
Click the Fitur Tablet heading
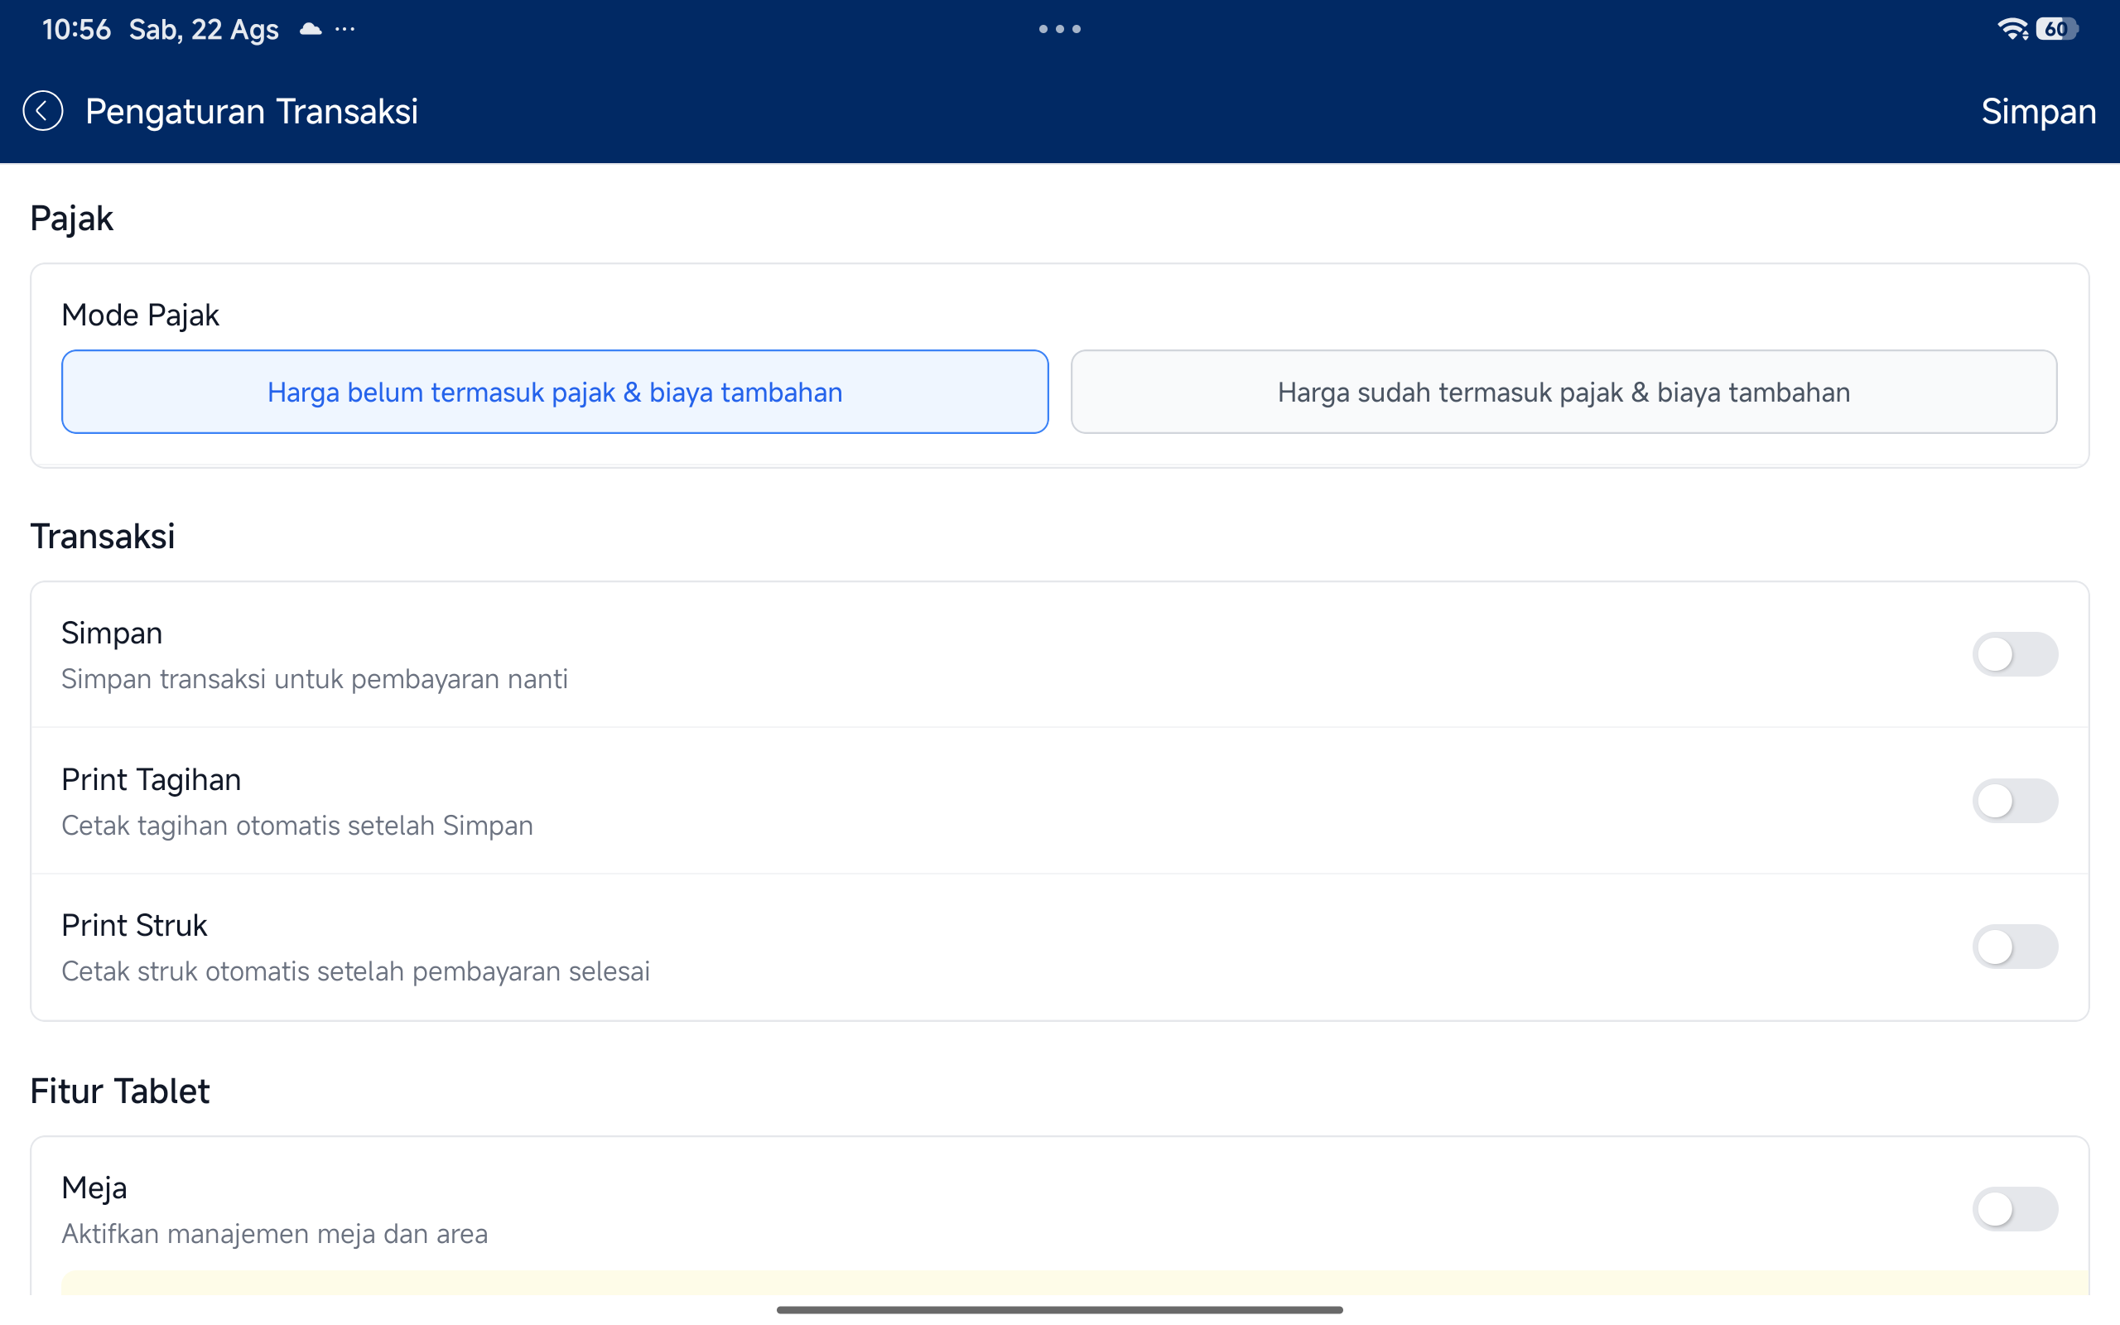(x=120, y=1091)
